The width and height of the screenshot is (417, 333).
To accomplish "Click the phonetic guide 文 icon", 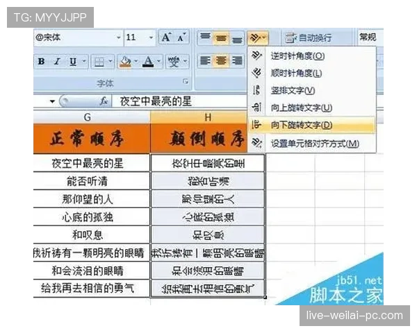I will pos(174,62).
